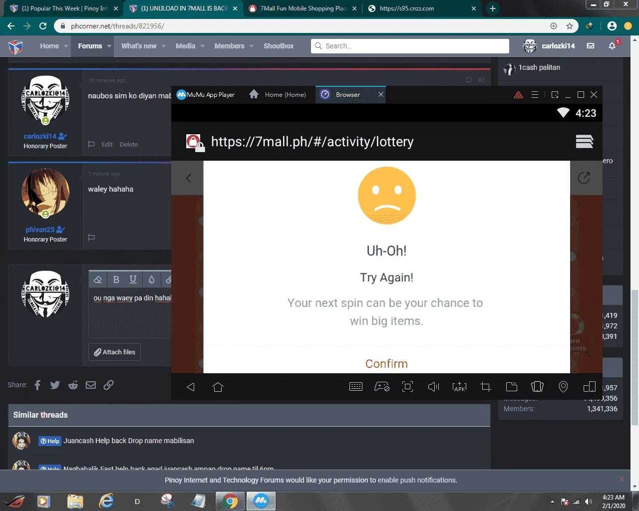Copy thread link icon
This screenshot has height=511, width=639.
tap(108, 385)
